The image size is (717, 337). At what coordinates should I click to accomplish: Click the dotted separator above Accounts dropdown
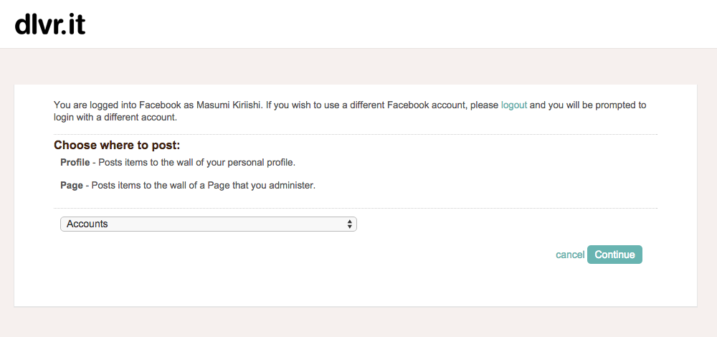[356, 208]
